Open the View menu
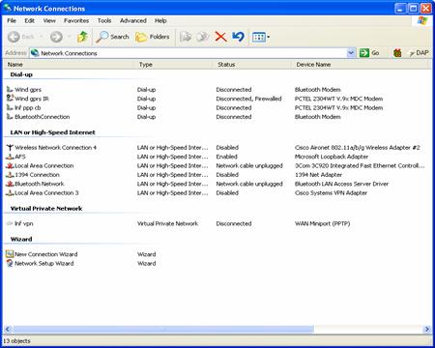 tap(49, 20)
